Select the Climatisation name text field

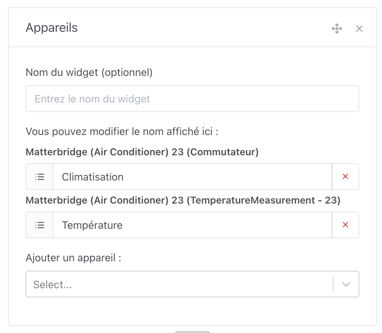(192, 177)
